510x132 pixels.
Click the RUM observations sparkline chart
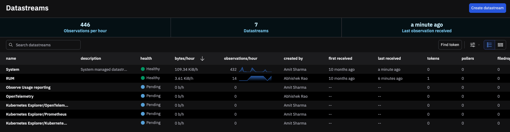click(255, 78)
